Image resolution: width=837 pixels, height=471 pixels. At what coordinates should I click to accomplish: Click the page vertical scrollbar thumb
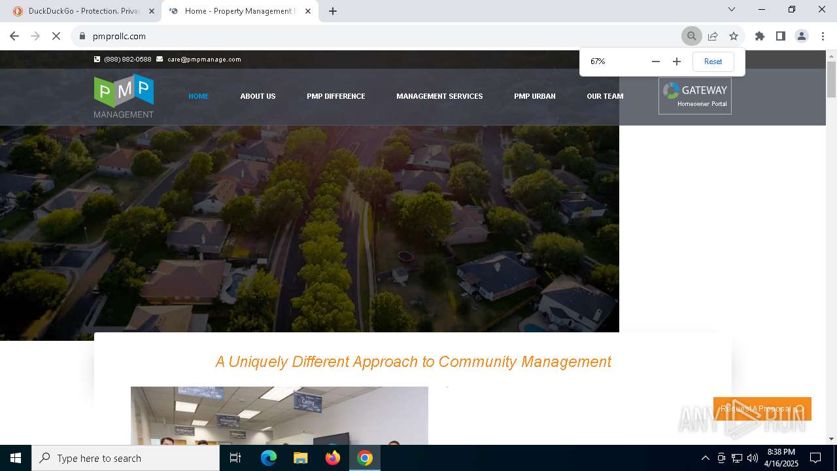click(831, 78)
